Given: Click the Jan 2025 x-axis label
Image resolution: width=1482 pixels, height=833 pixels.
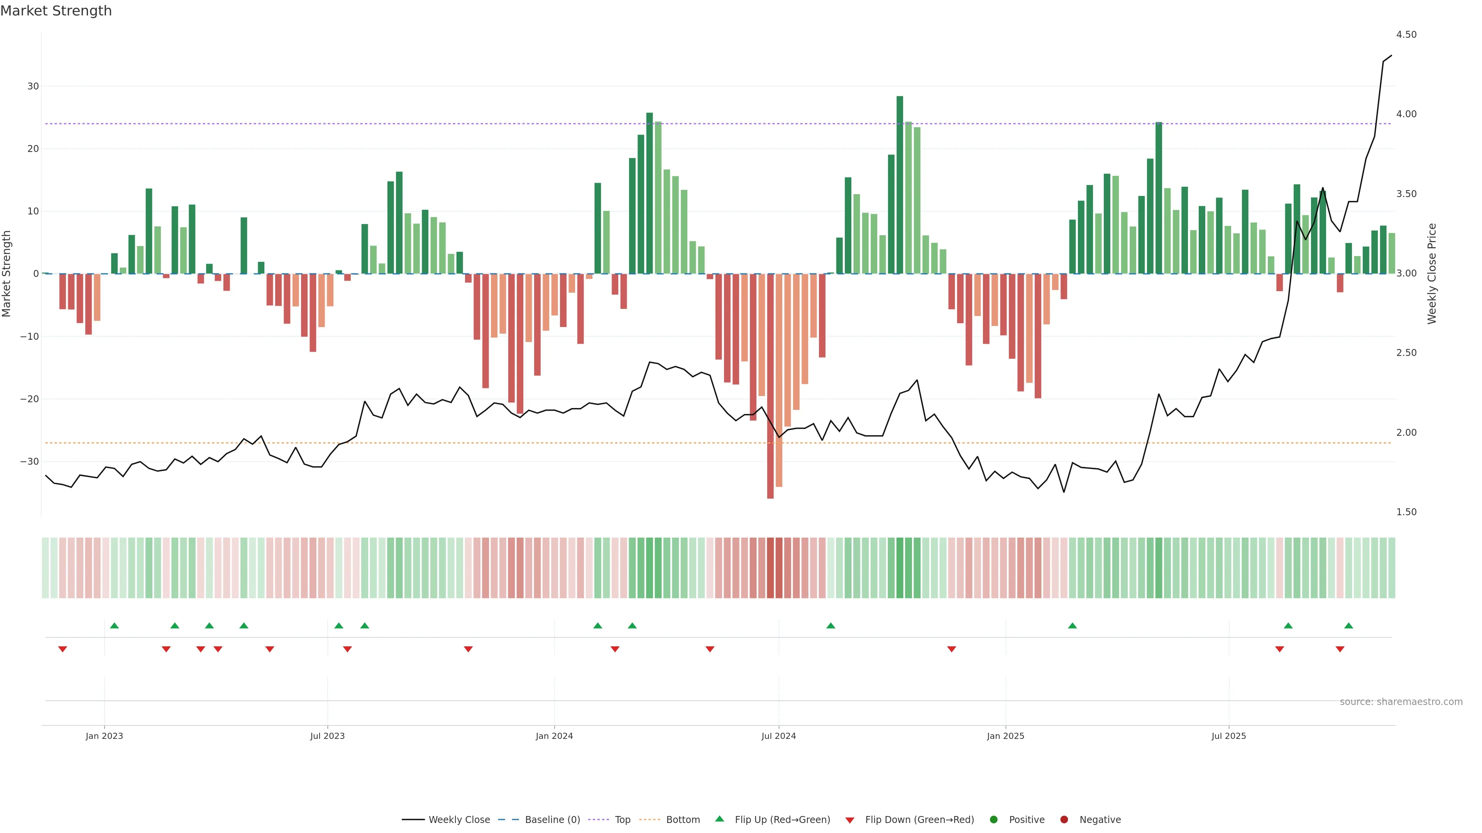Looking at the screenshot, I should pyautogui.click(x=1005, y=736).
